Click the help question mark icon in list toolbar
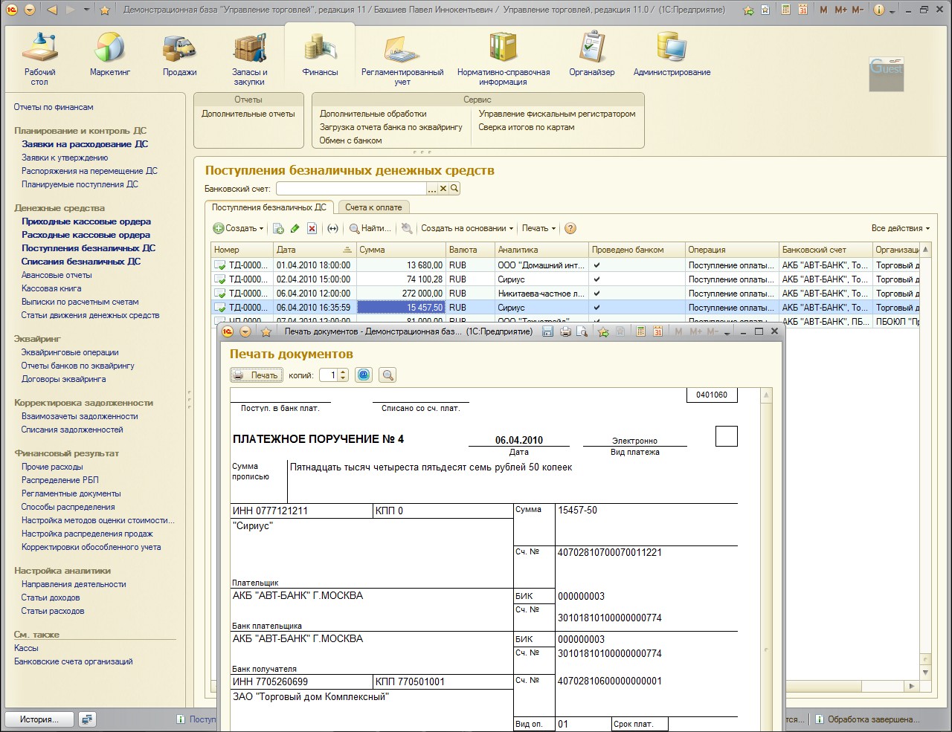 [570, 229]
